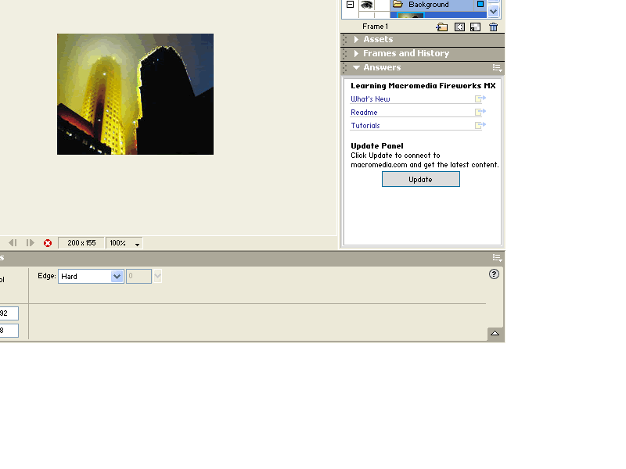Click the feather amount dropdown arrow

click(x=158, y=276)
